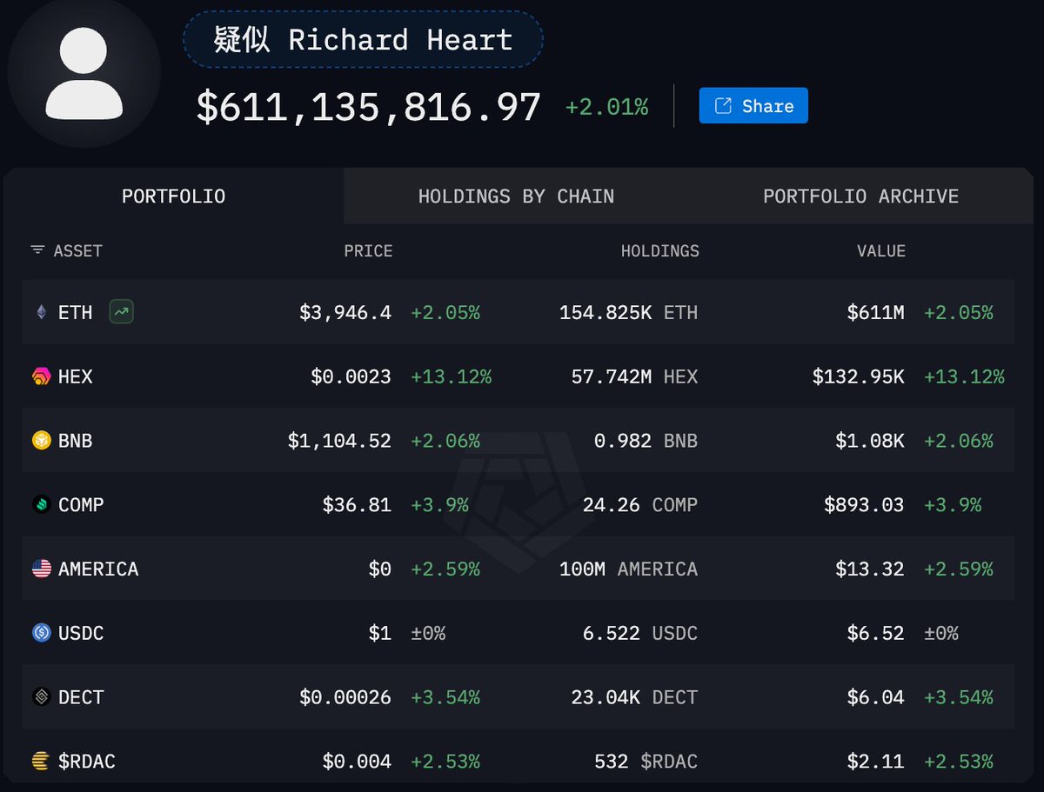1044x792 pixels.
Task: Sort holdings by the PRICE header
Action: coord(368,251)
